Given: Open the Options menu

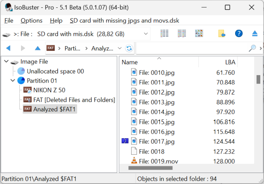Looking at the screenshot, I should tap(31, 21).
